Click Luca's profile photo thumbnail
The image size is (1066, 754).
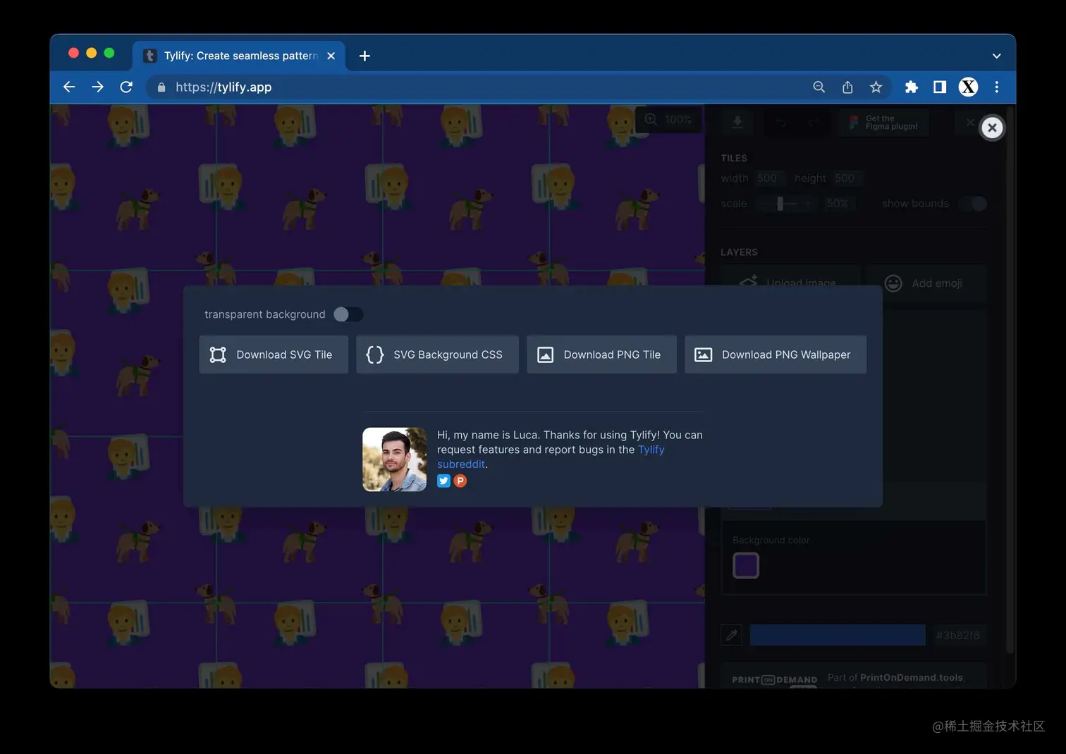[x=394, y=459]
